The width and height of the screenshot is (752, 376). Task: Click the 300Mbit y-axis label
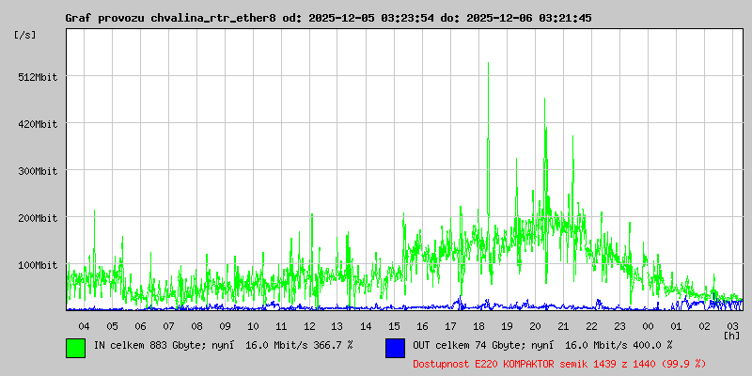pyautogui.click(x=38, y=171)
